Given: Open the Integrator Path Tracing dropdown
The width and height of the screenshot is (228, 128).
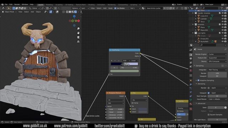Looking at the screenshot, I should pyautogui.click(x=217, y=70).
